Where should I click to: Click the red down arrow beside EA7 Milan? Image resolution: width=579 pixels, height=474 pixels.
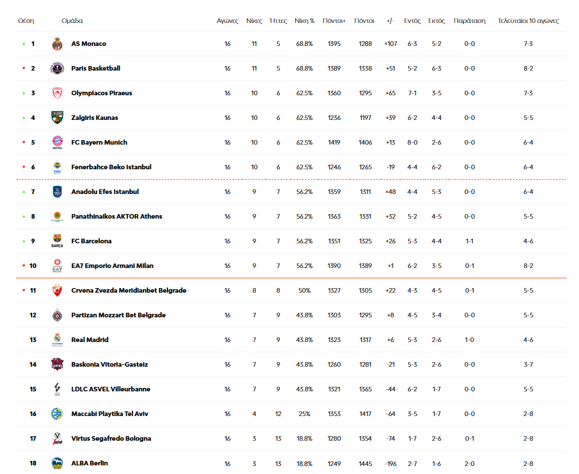click(x=24, y=266)
